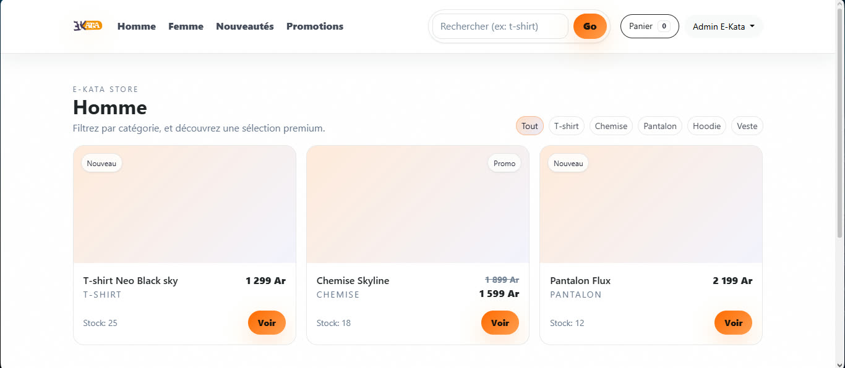Image resolution: width=845 pixels, height=368 pixels.
Task: Click the Stock: 12 label
Action: [567, 323]
